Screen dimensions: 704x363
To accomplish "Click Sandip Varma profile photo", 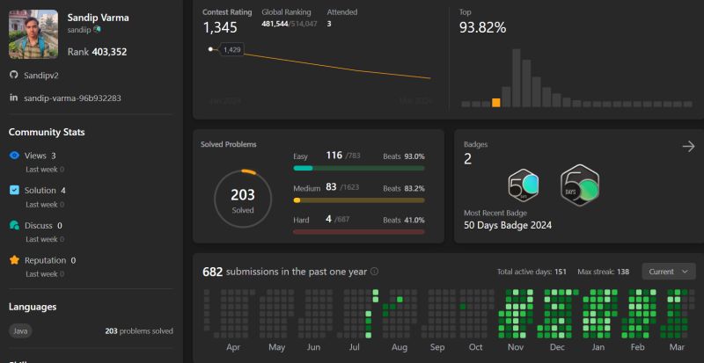I will pyautogui.click(x=33, y=34).
